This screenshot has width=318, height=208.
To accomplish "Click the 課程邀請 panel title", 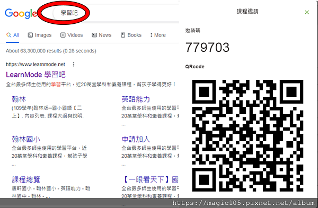I will click(248, 11).
